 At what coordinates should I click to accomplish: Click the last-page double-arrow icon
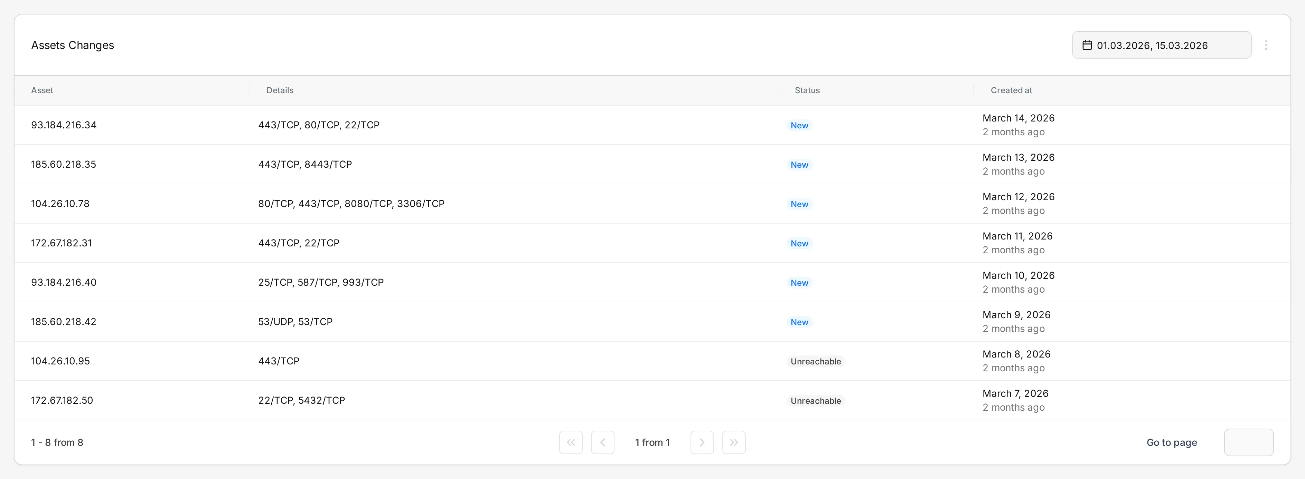(734, 442)
